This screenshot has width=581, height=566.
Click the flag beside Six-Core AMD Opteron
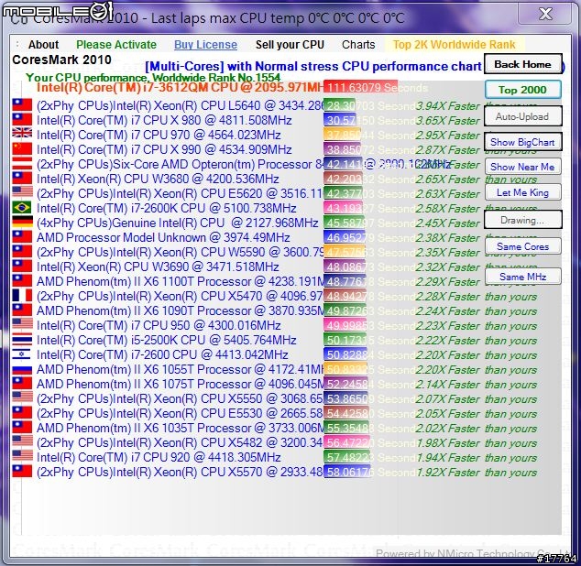pyautogui.click(x=22, y=163)
